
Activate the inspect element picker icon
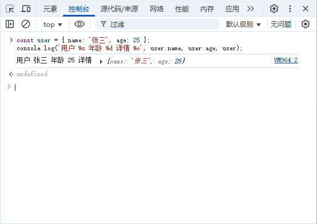pos(10,9)
